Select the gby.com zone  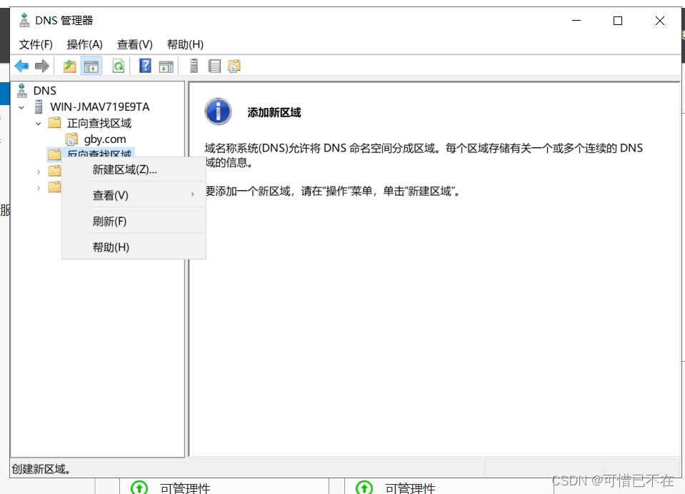pos(105,139)
